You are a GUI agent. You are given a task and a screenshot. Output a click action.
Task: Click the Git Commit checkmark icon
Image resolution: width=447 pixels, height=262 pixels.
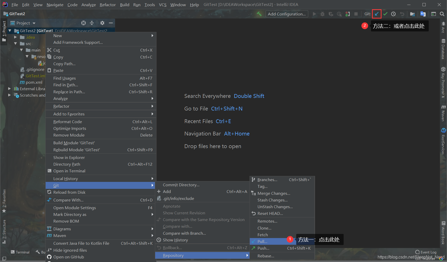point(385,14)
